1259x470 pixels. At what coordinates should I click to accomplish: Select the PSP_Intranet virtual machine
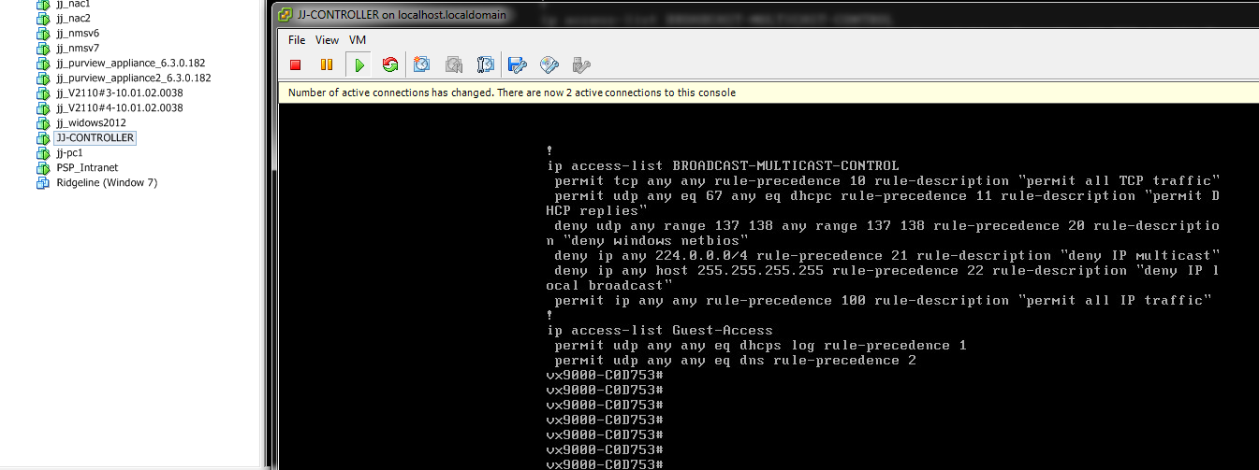pyautogui.click(x=87, y=167)
